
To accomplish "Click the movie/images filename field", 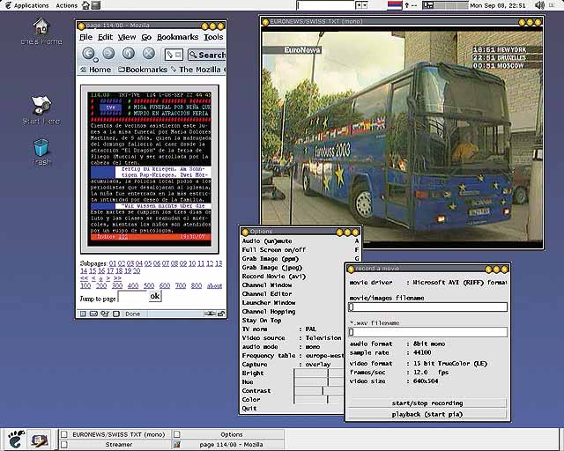I will click(x=427, y=307).
